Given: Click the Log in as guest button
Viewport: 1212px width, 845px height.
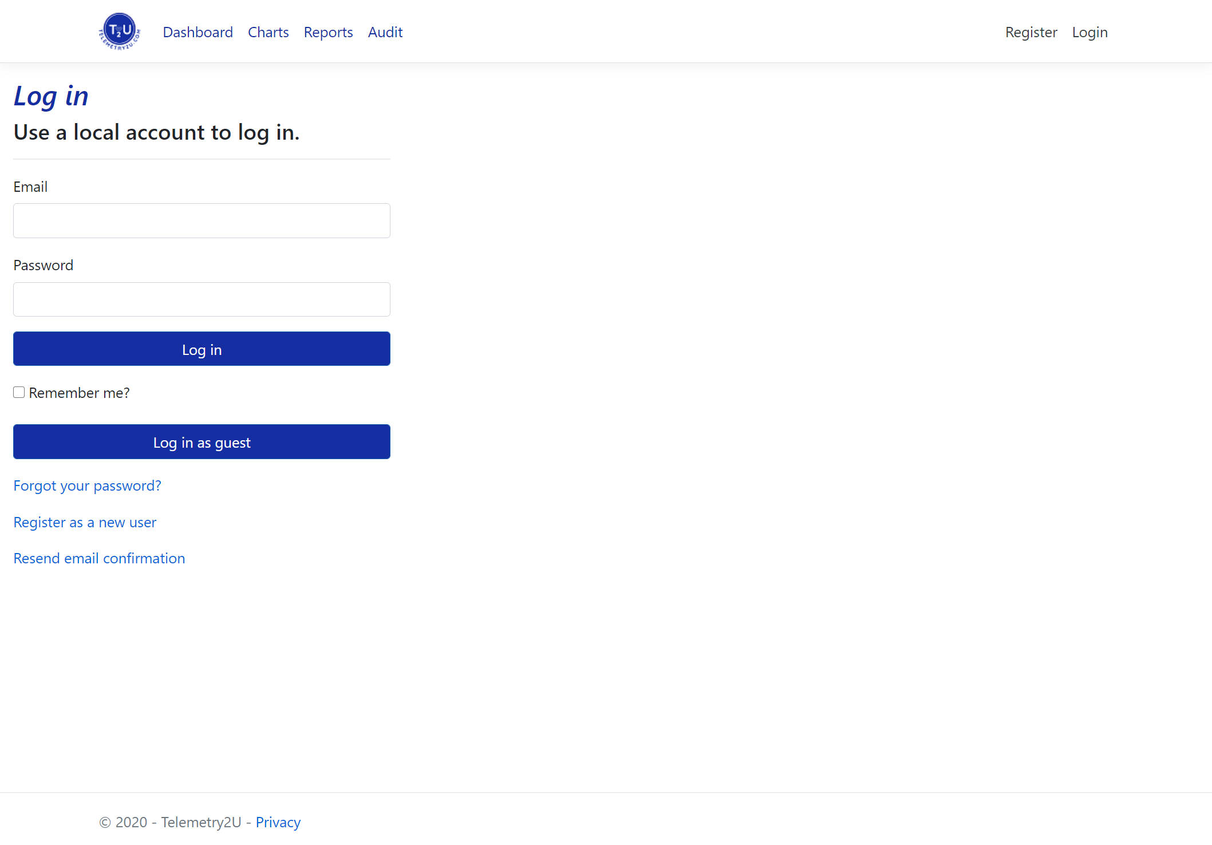Looking at the screenshot, I should point(202,441).
